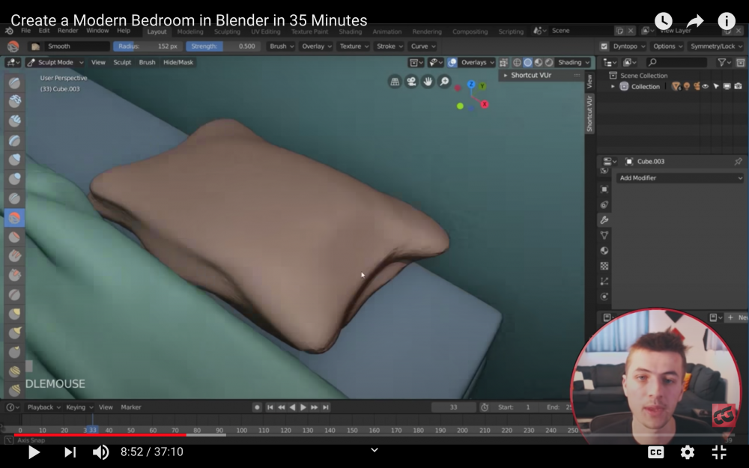Play the YouTube video
Viewport: 749px width, 468px height.
coord(34,452)
